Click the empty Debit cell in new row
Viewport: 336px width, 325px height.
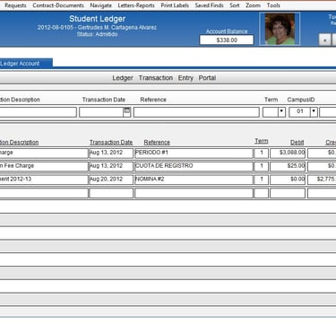point(288,193)
